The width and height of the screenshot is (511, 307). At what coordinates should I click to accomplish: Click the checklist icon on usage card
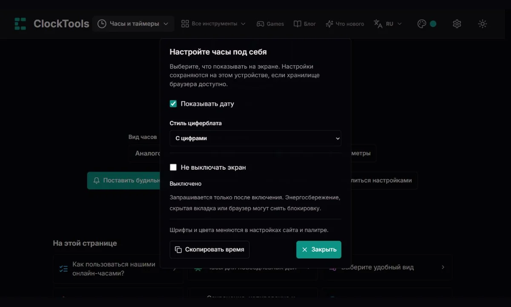[63, 269]
